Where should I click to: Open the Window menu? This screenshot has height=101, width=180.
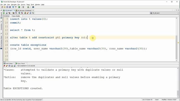click(x=38, y=4)
